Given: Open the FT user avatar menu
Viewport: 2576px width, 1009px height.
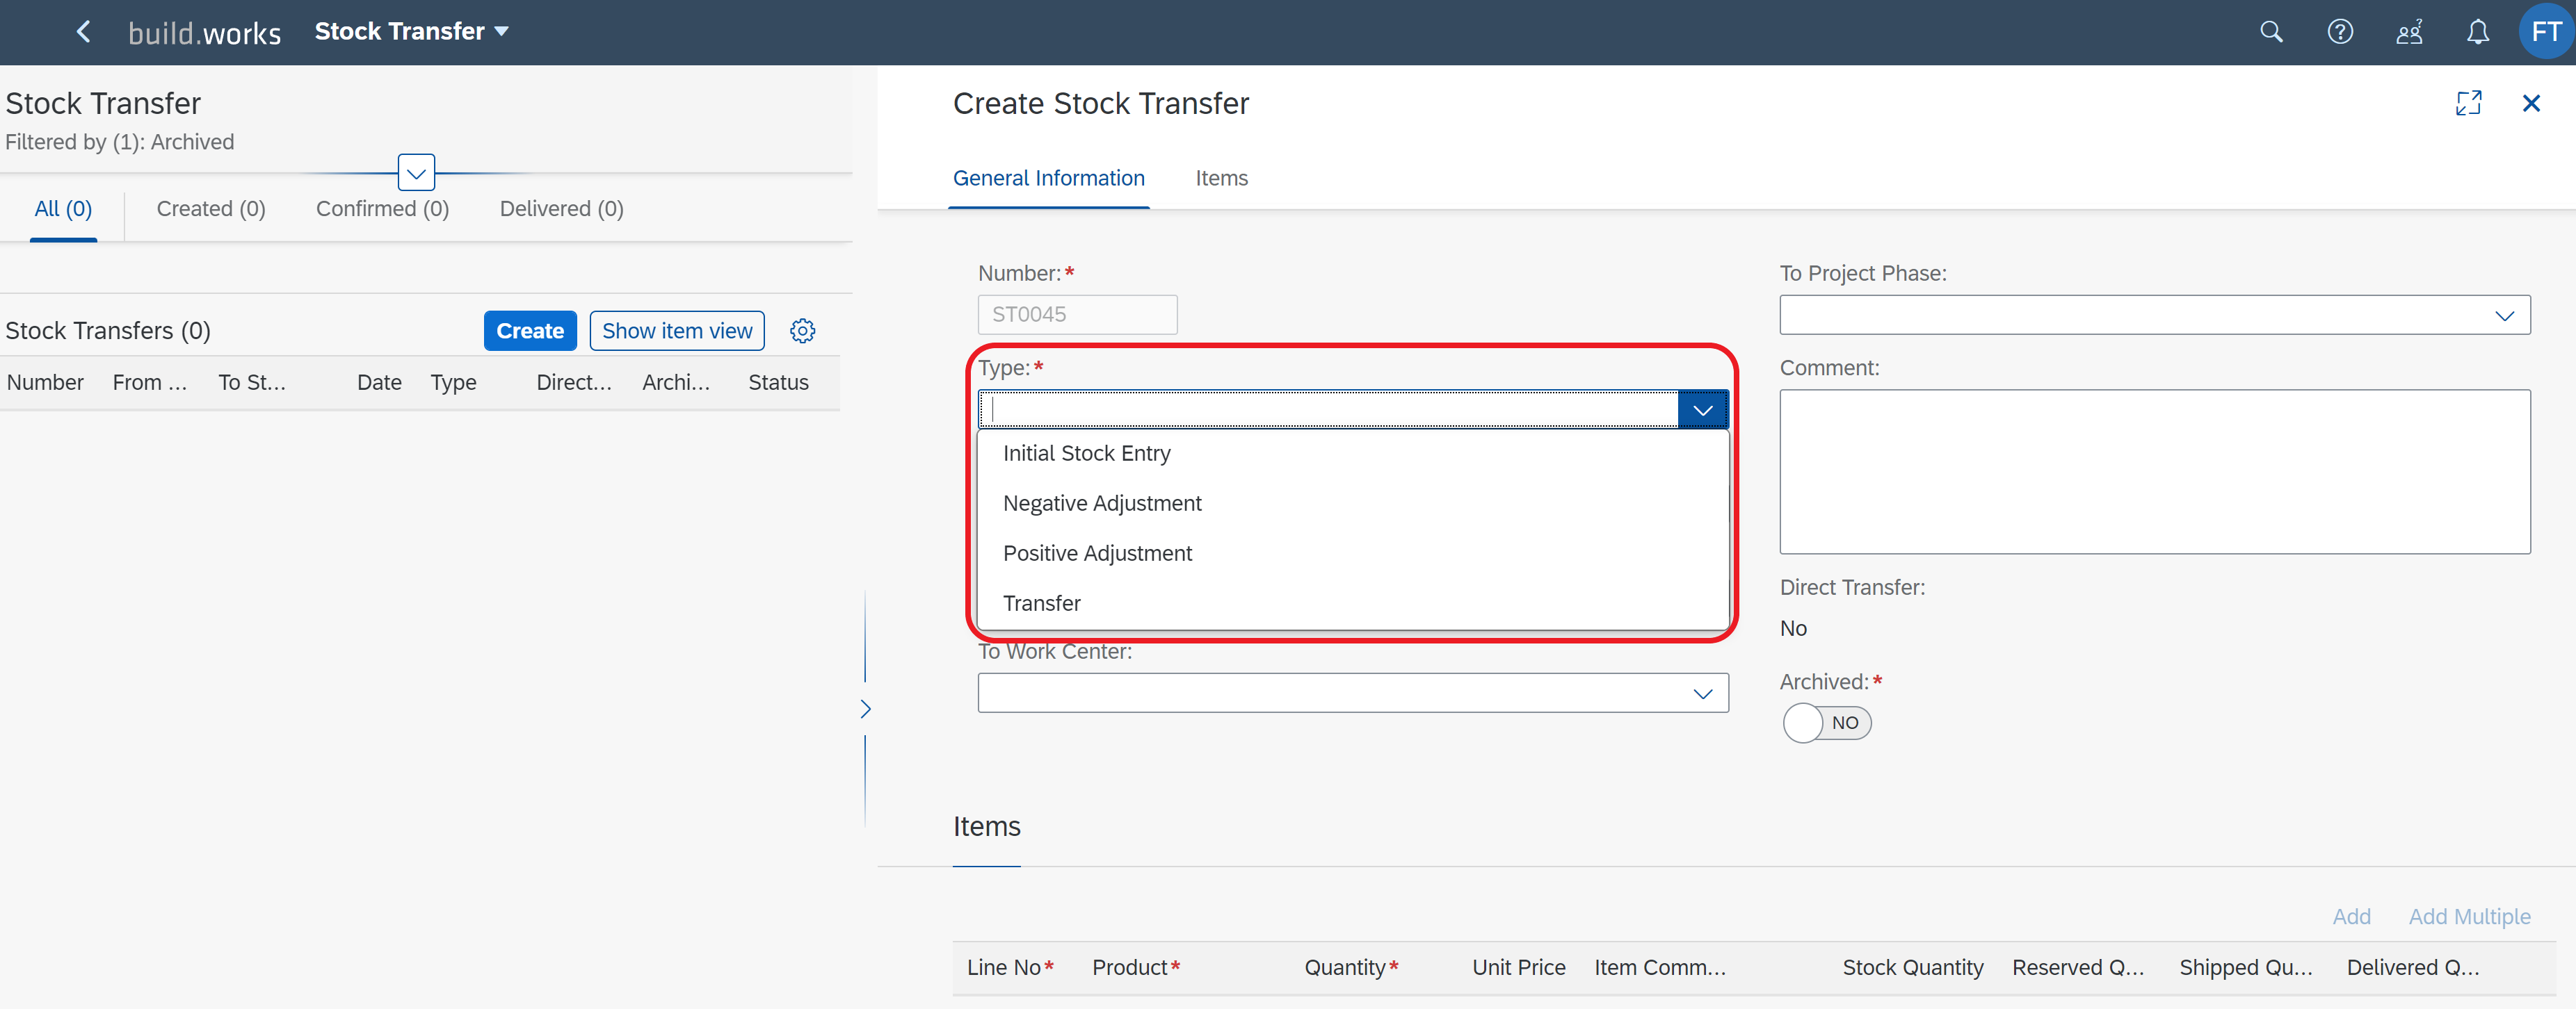Looking at the screenshot, I should 2545,32.
